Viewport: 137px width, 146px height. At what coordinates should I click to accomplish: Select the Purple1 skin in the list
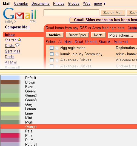(31, 144)
